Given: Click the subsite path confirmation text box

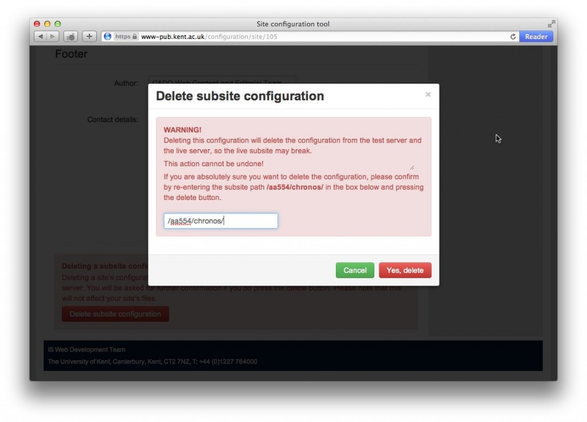Looking at the screenshot, I should (221, 221).
